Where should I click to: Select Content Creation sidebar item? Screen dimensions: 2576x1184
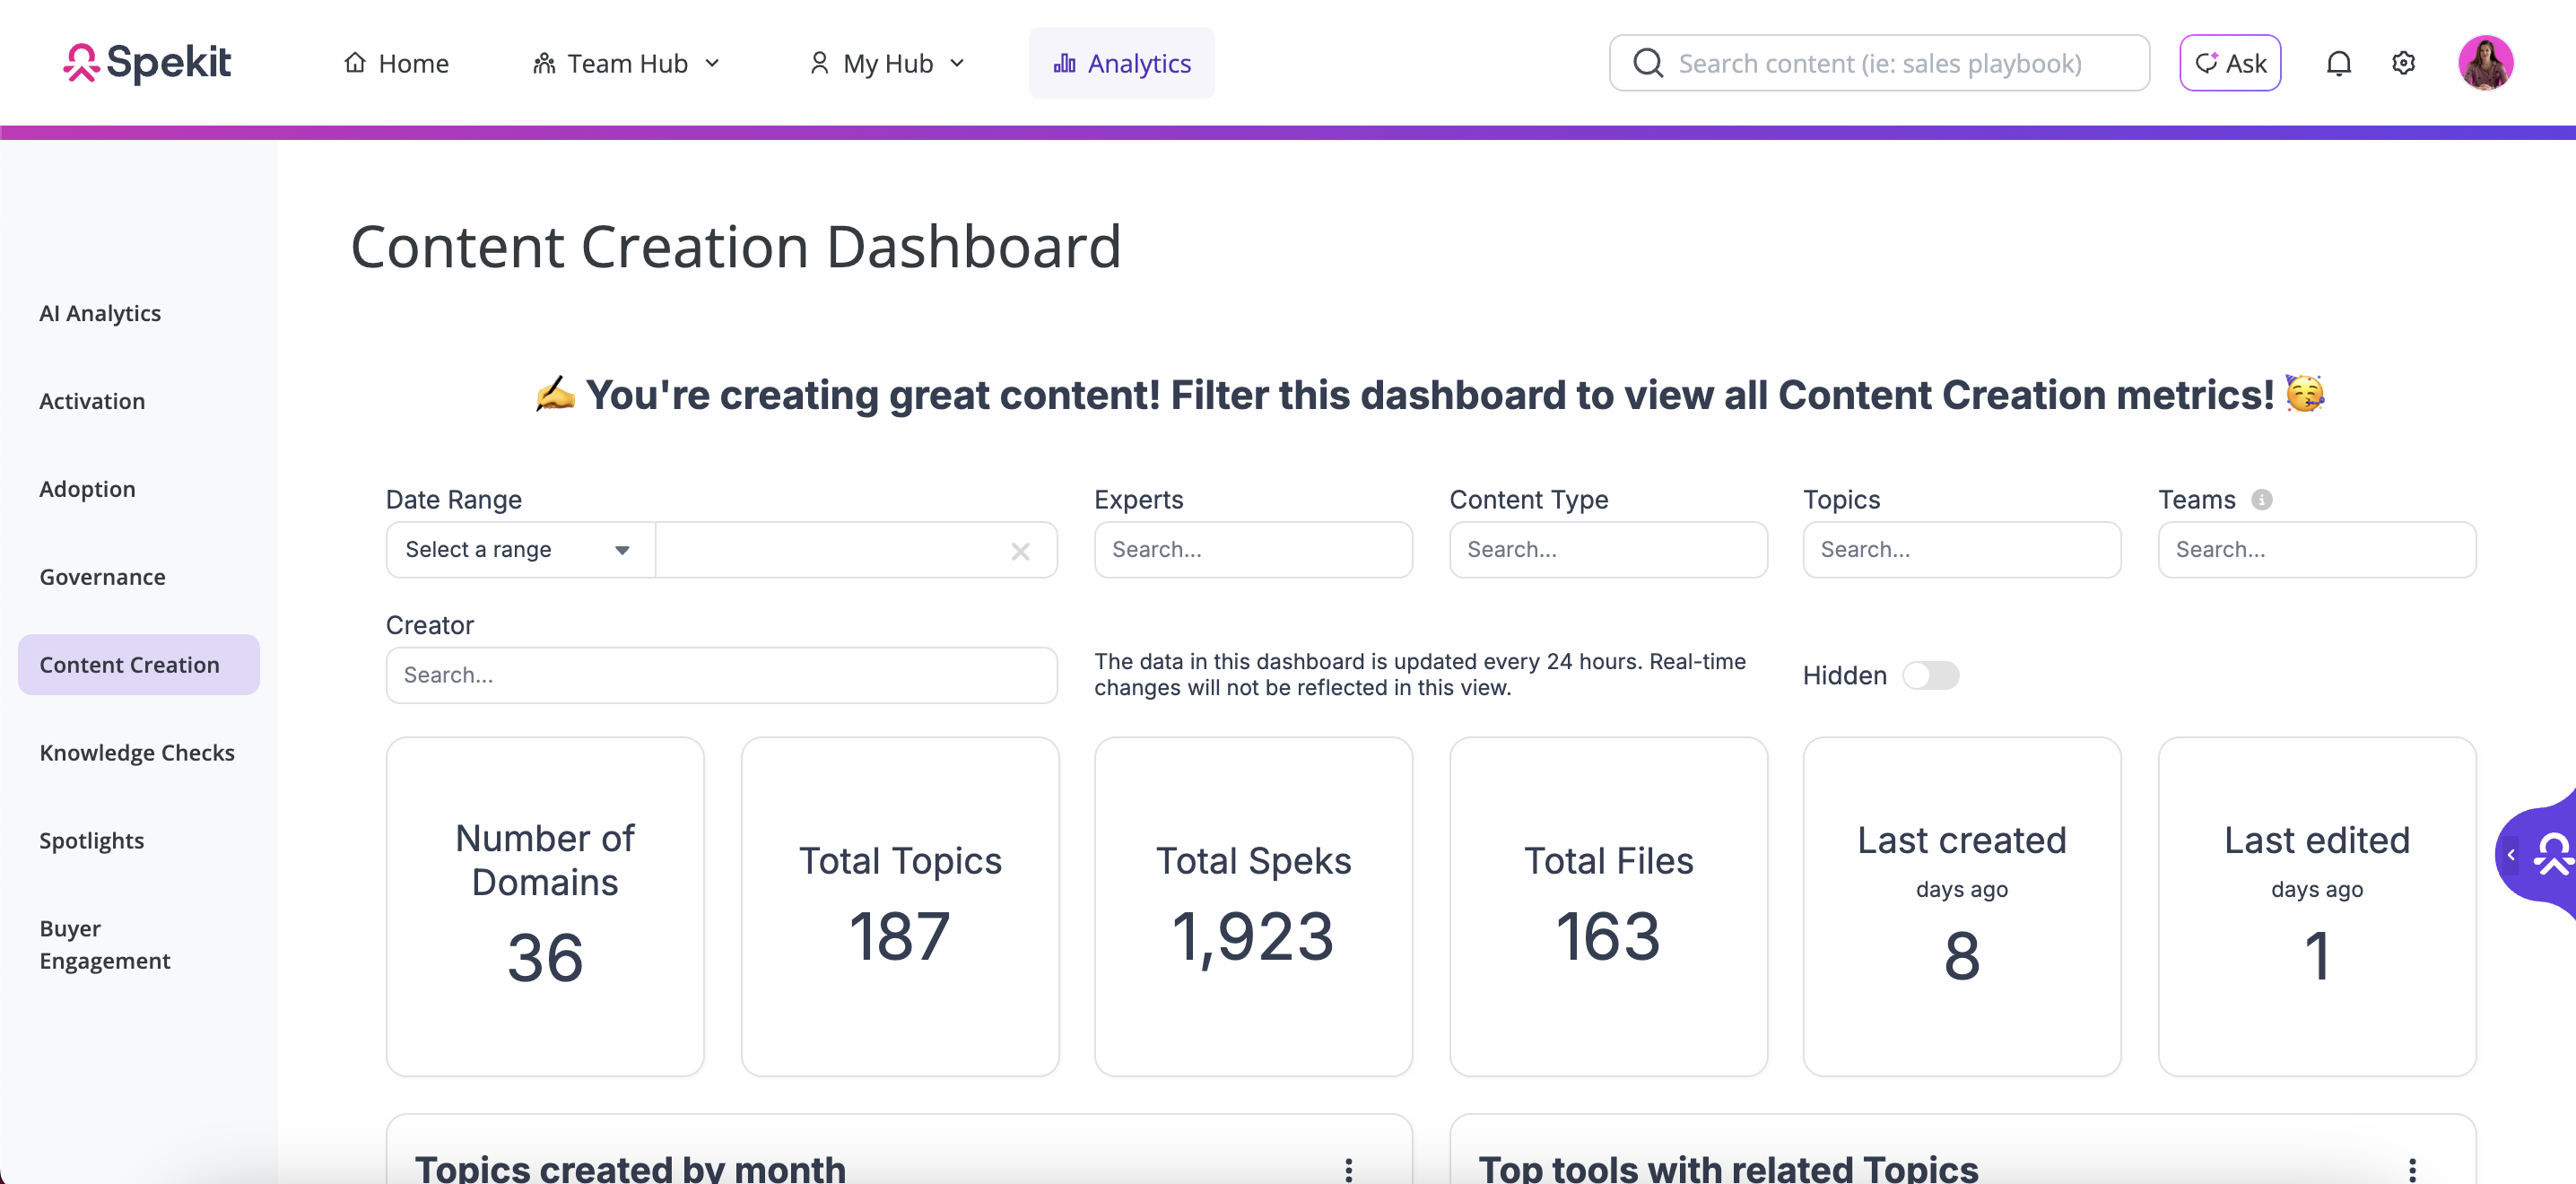(139, 665)
